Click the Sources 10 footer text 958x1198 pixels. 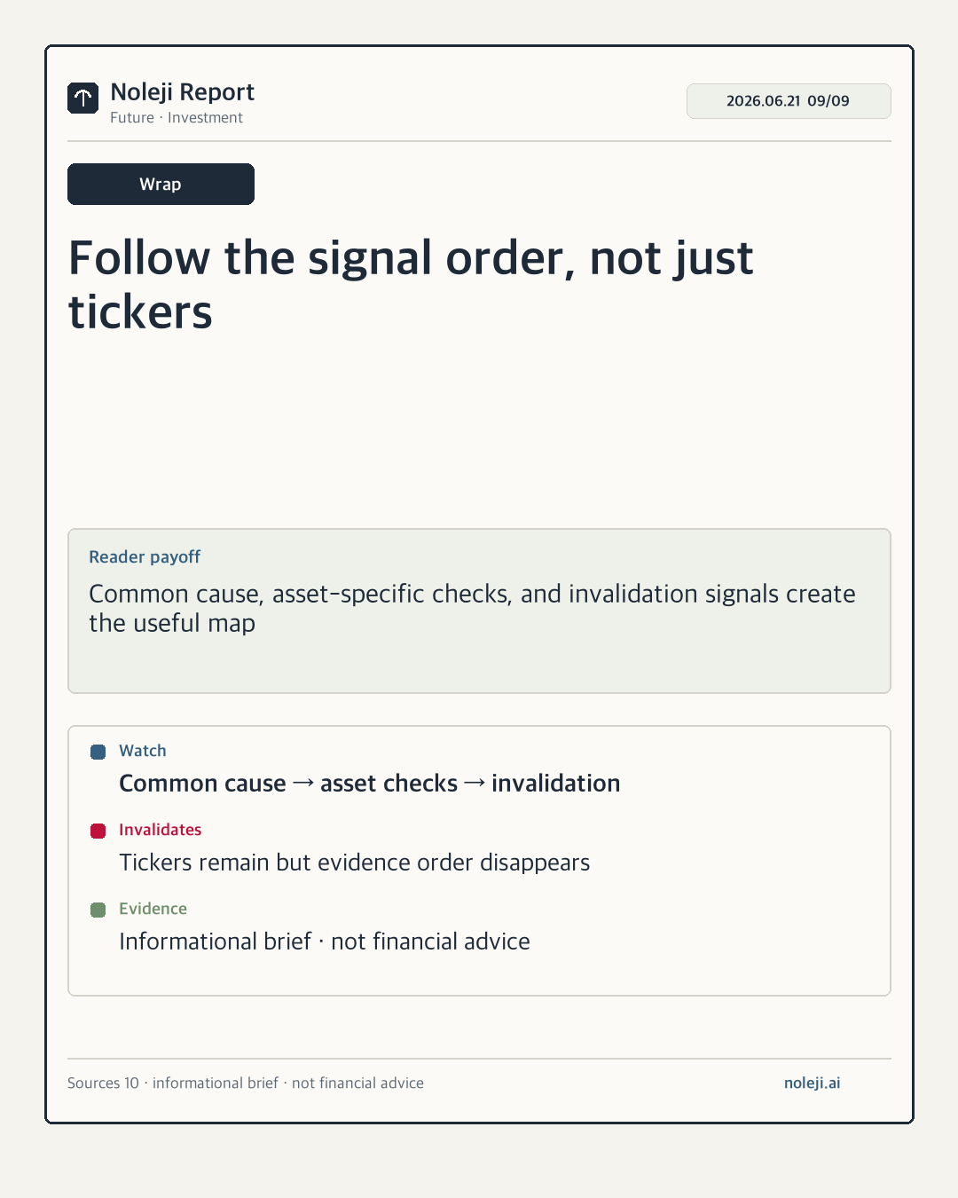[x=246, y=1083]
